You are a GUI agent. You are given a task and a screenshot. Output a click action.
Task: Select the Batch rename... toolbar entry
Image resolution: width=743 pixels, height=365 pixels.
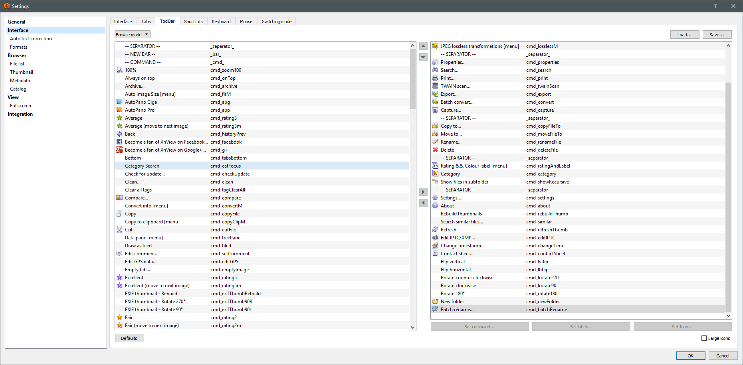pos(457,310)
